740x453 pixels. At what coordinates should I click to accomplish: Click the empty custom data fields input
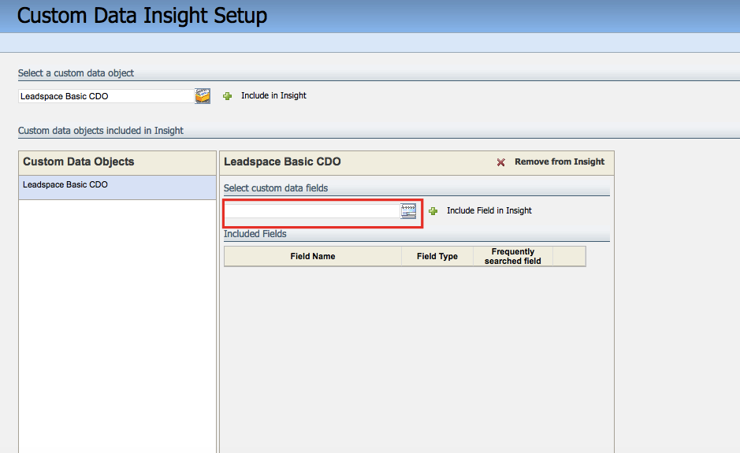click(x=313, y=211)
